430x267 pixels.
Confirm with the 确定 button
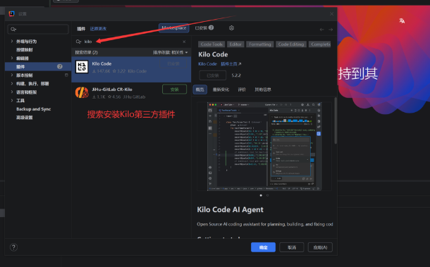click(263, 247)
